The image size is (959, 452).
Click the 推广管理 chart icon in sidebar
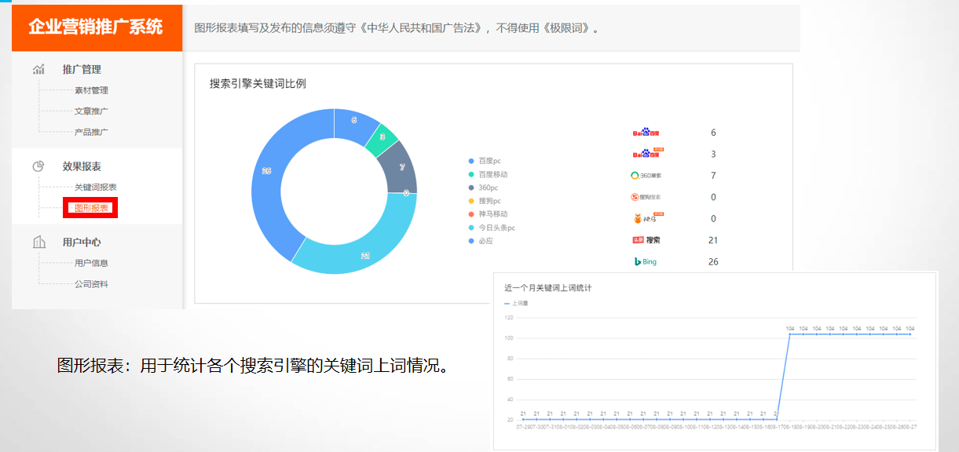(38, 69)
